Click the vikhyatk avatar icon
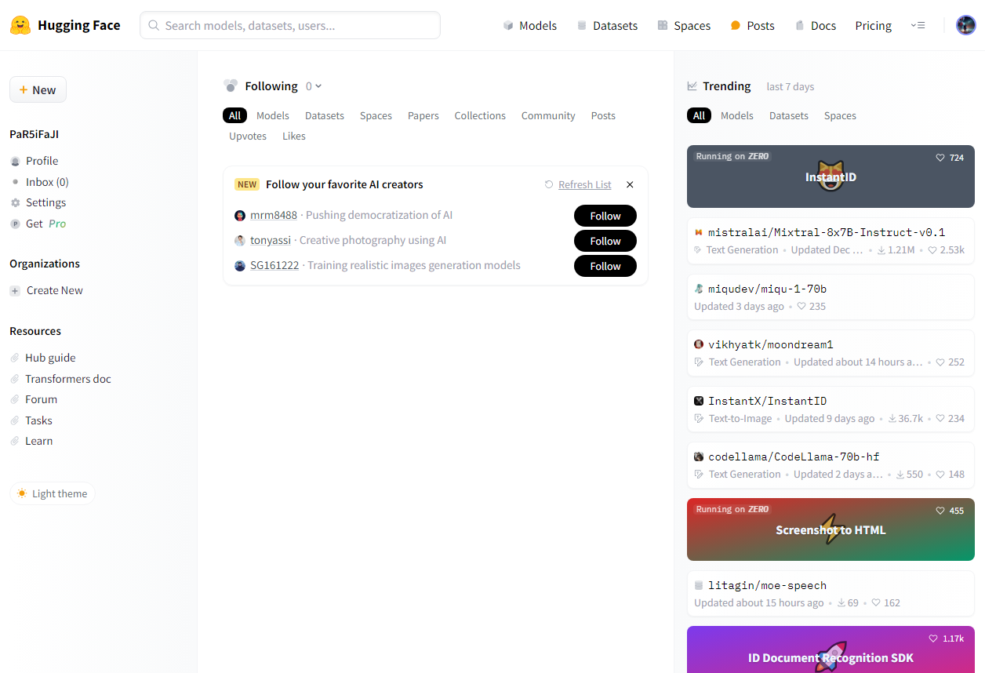Screen dimensions: 985x673 [699, 344]
